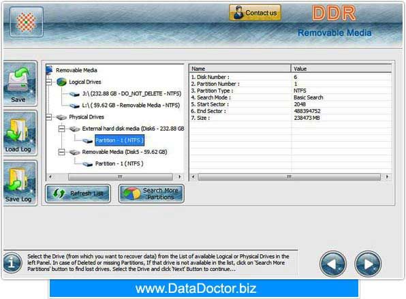The image size is (406, 299).
Task: Click the checkered logo icon at top left
Action: tap(27, 22)
